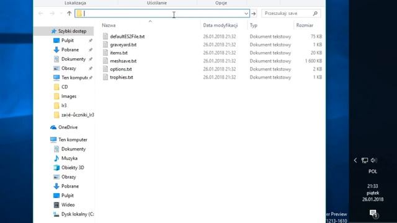Select the trophies.txt file icon

(x=105, y=77)
